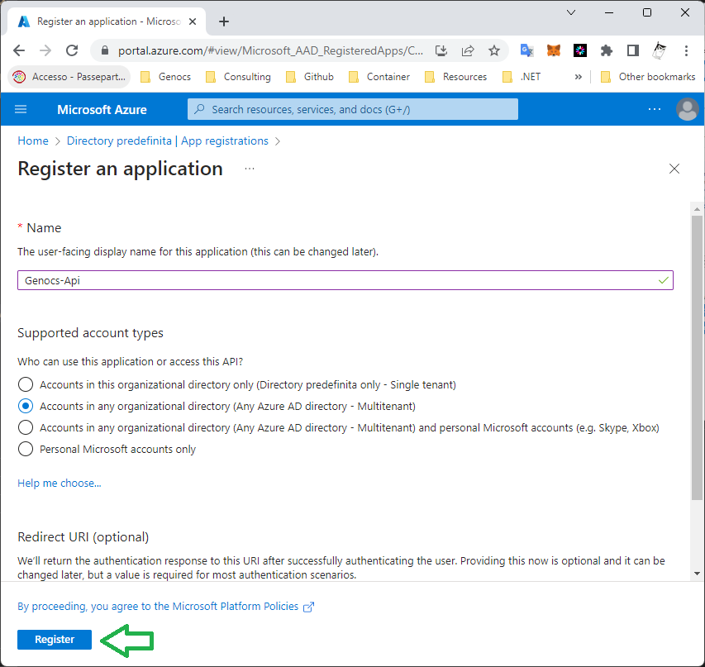Open the Azure header ellipsis menu
Viewport: 705px width, 667px height.
tap(655, 109)
